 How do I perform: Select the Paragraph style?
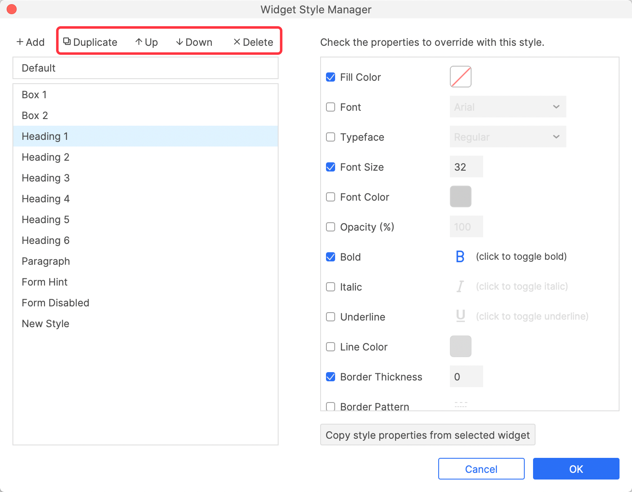[x=46, y=261]
